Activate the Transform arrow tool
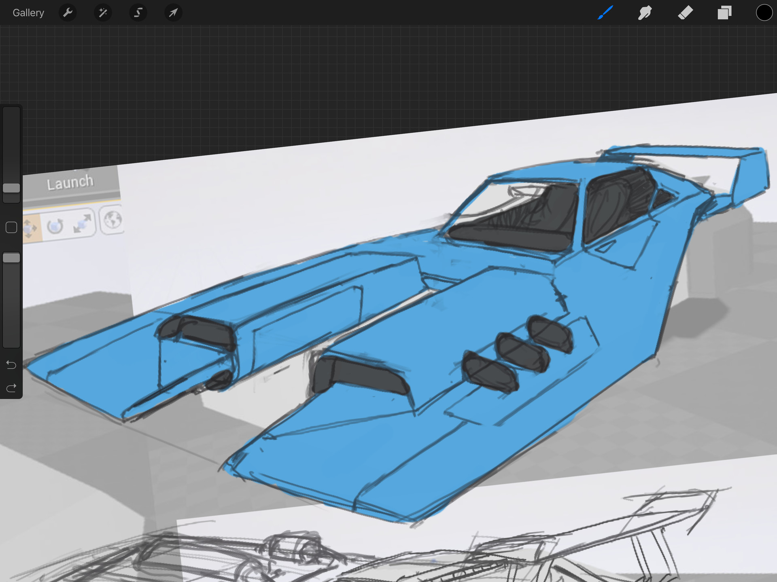Screen dimensions: 777x582 [x=173, y=13]
